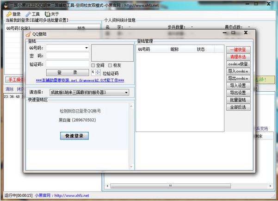The height and width of the screenshot is (201, 278).
Task: Click the 快速登陆区 scroll down arrow
Action: click(131, 167)
